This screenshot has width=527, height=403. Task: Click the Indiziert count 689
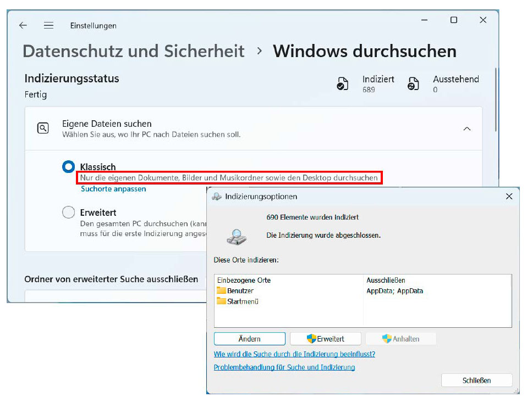pyautogui.click(x=369, y=89)
